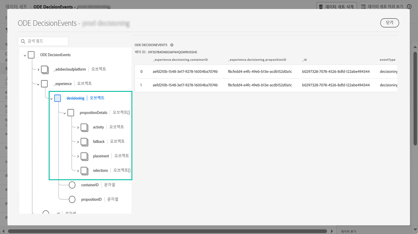Select the propositionID field label
The image size is (418, 234).
coord(91,199)
